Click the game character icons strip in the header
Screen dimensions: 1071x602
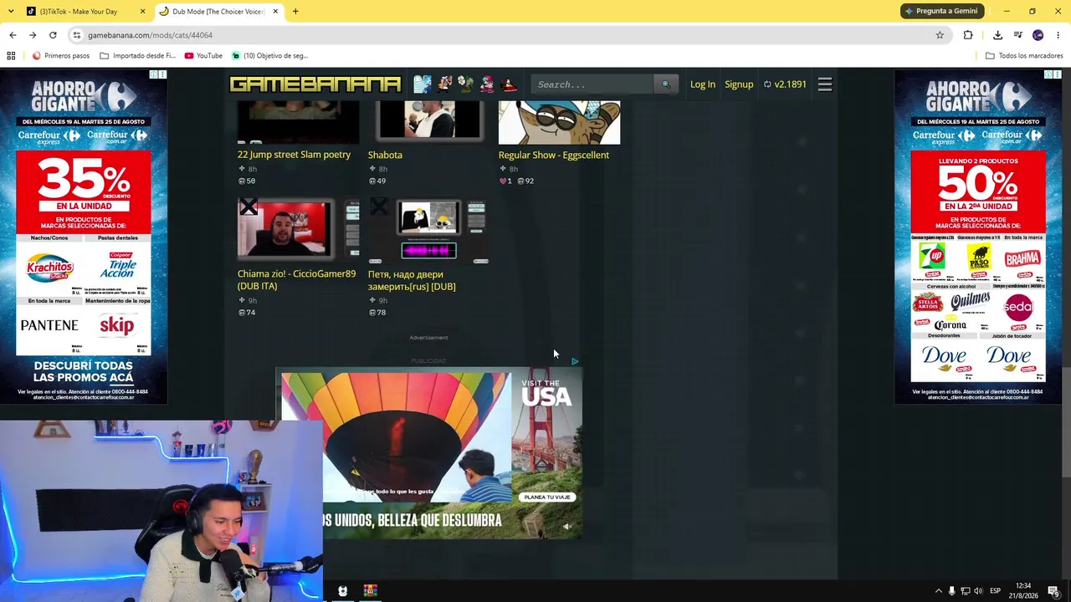[x=465, y=84]
